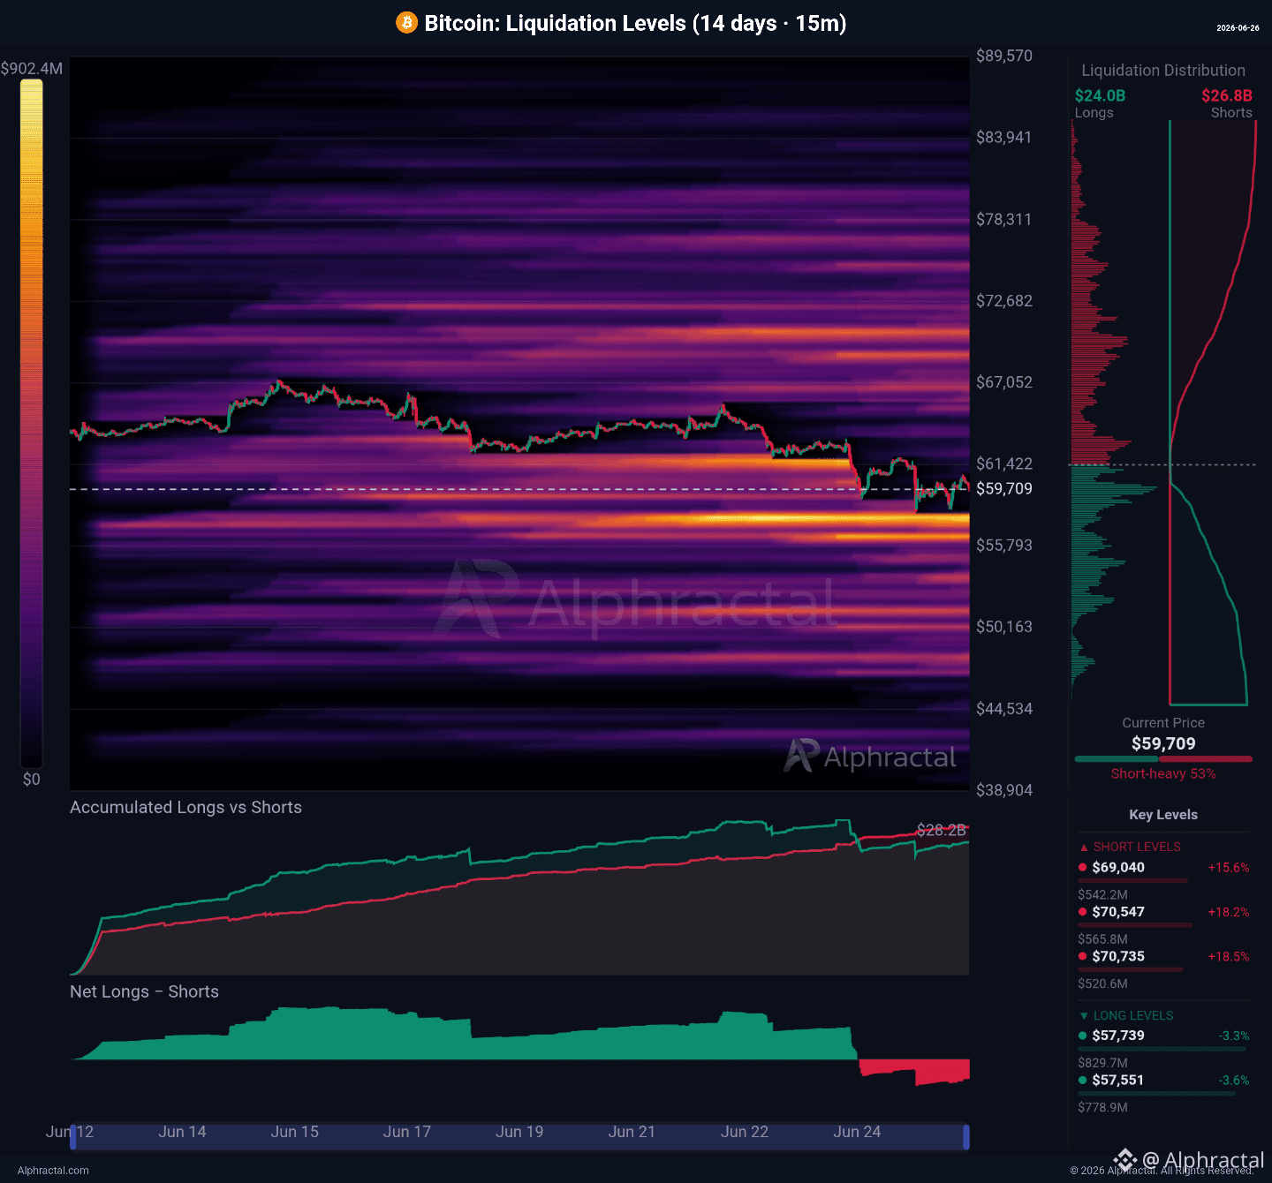The image size is (1272, 1183).
Task: Click the strength bar under $57,739
Action: click(1162, 1049)
